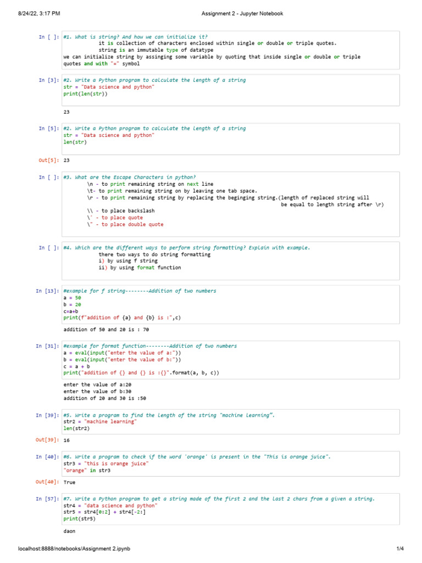
Task: Click the output value '16'
Action: point(66,440)
